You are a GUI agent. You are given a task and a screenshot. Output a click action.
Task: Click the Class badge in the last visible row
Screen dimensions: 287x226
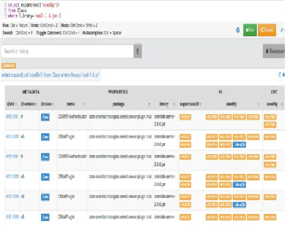click(45, 217)
